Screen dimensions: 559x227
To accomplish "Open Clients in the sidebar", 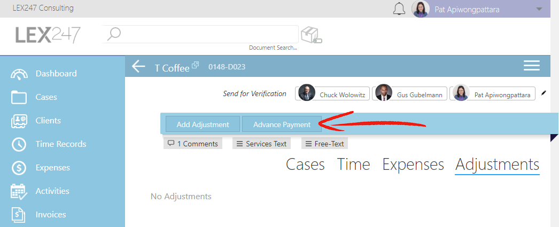I will 48,121.
